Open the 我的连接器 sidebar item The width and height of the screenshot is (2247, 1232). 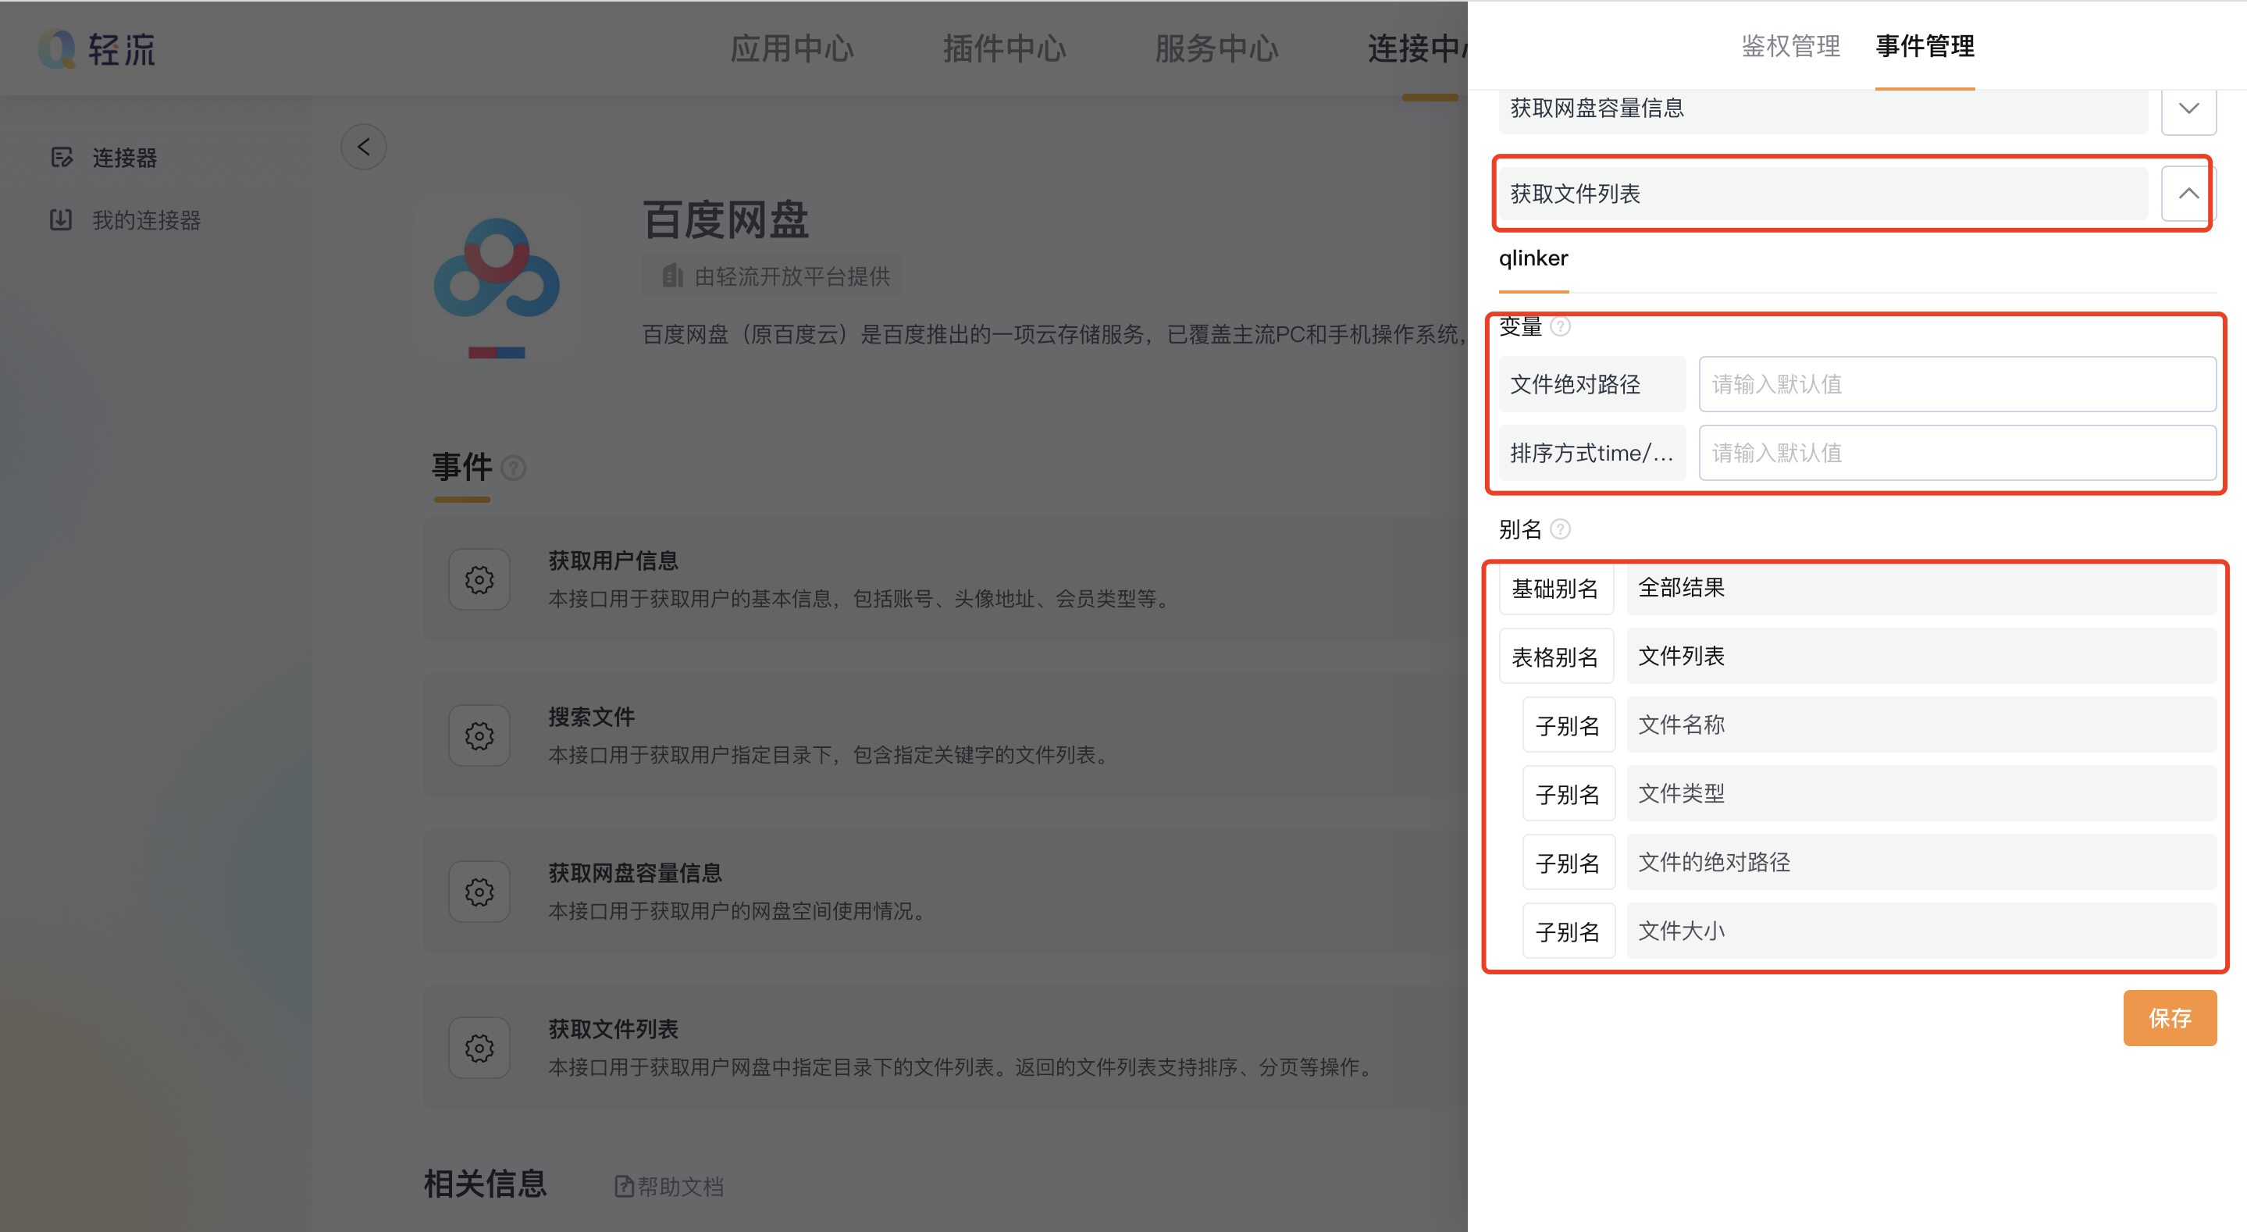click(126, 220)
